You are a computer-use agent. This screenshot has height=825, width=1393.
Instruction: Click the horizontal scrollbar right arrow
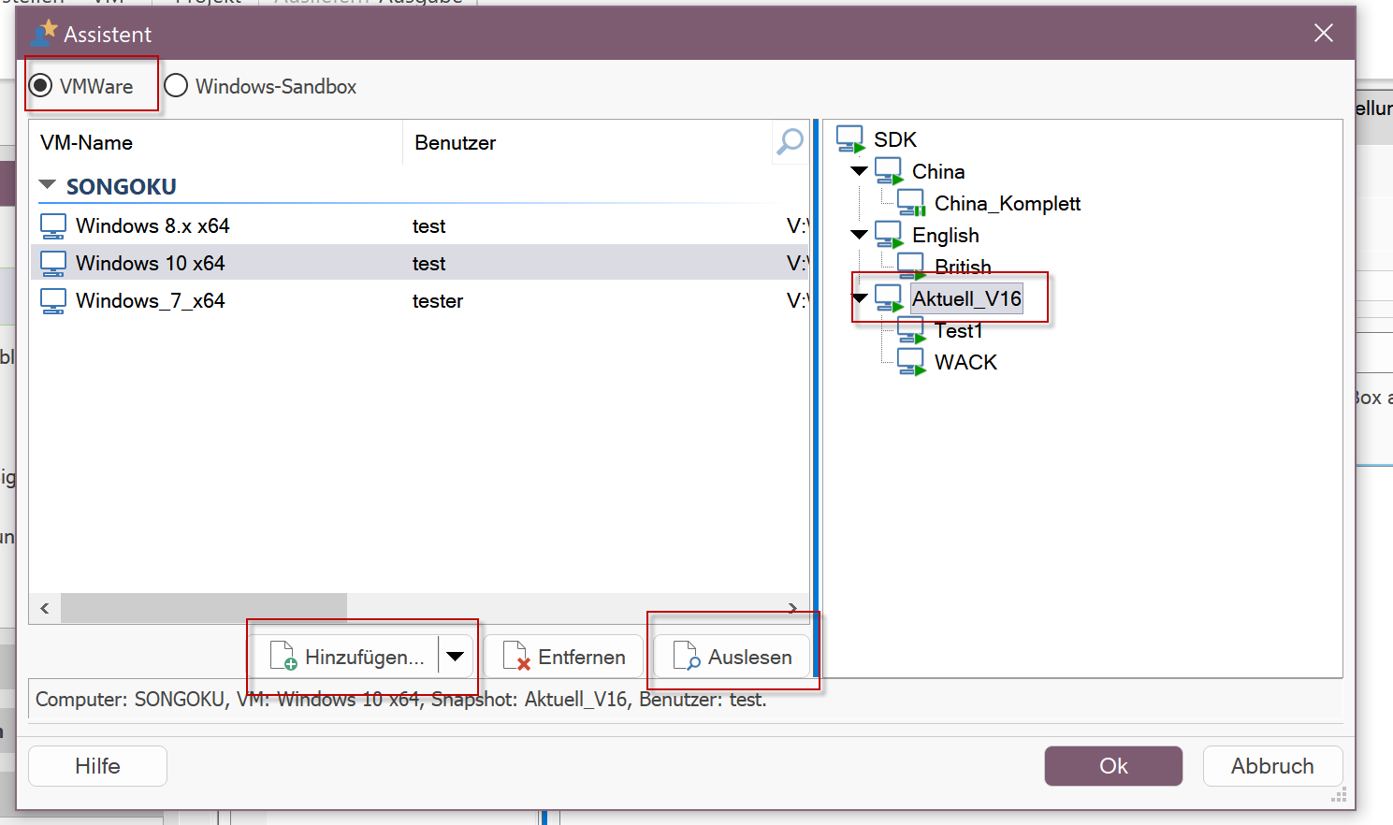tap(793, 608)
